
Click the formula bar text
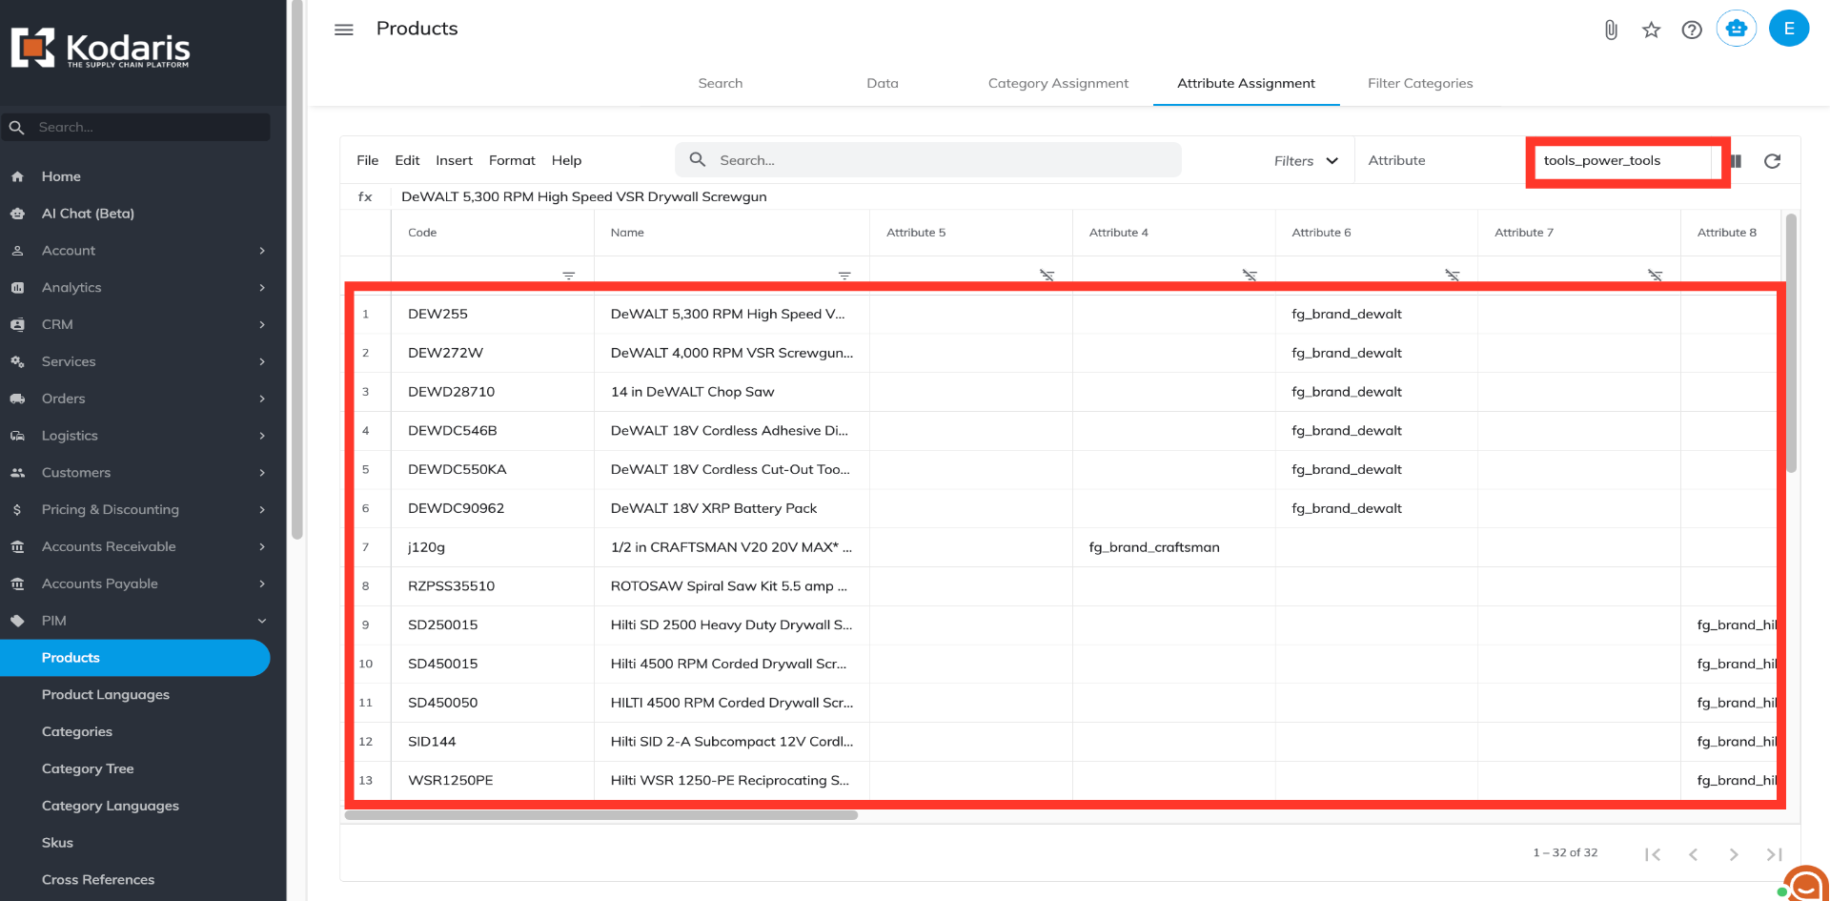coord(584,197)
